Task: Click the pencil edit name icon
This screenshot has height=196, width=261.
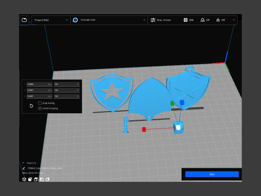Action: tap(24, 168)
